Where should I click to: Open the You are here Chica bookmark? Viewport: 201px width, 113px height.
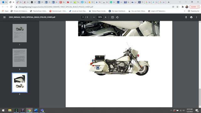click(137, 11)
